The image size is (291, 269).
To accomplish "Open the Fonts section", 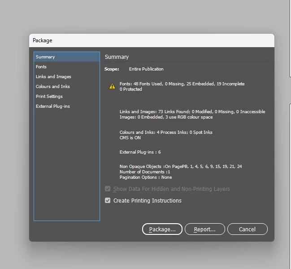I will tap(67, 67).
